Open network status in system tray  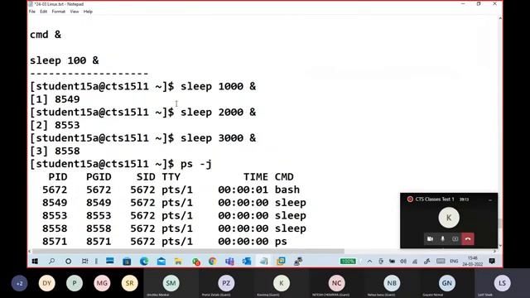pos(415,262)
